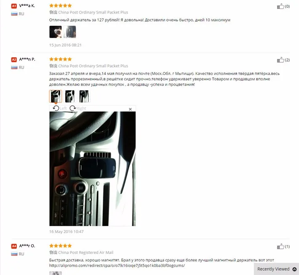Like the review by A***r O.
This screenshot has width=299, height=275.
click(280, 246)
